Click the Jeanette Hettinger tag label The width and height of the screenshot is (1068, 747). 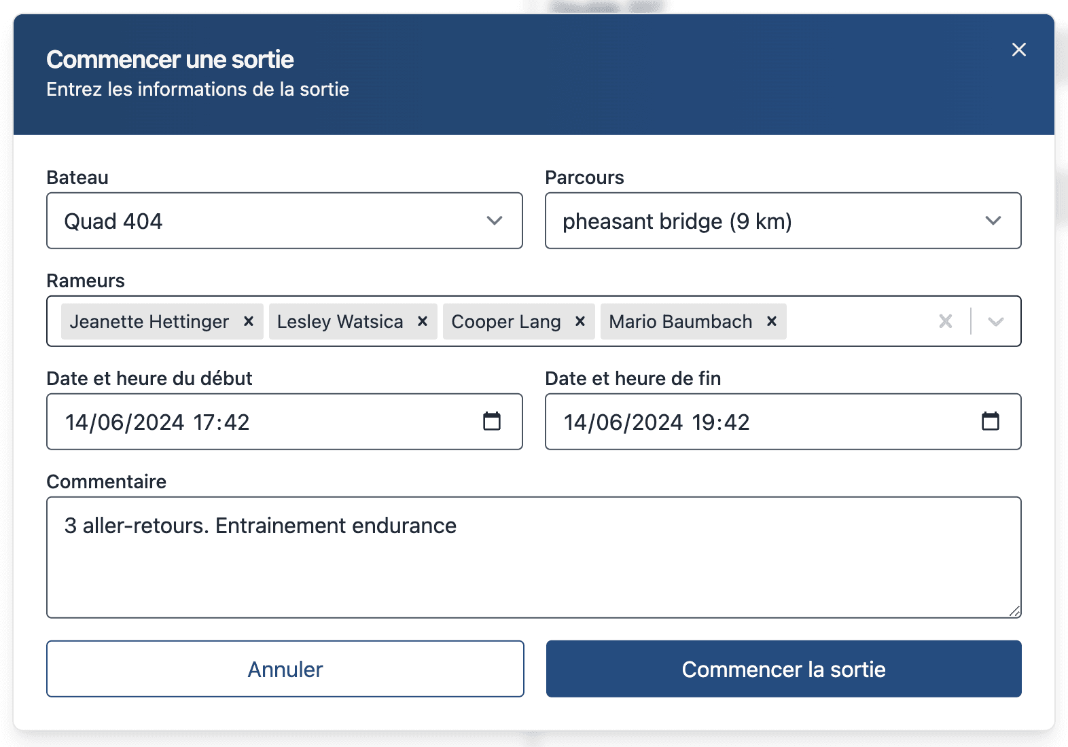pyautogui.click(x=149, y=321)
